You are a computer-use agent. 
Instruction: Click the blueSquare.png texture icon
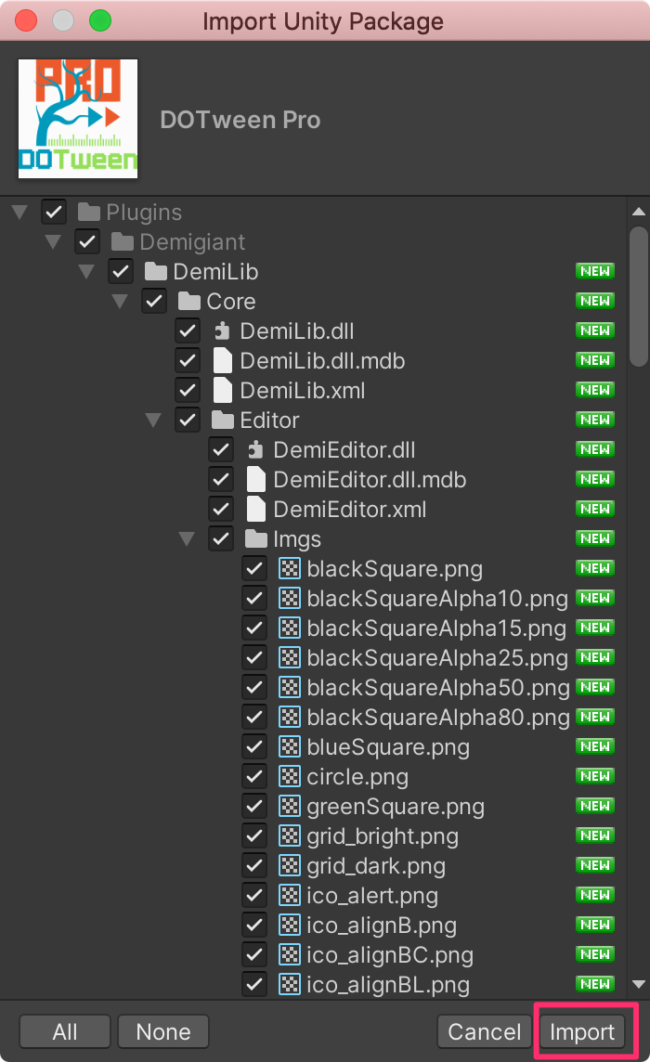(x=290, y=747)
